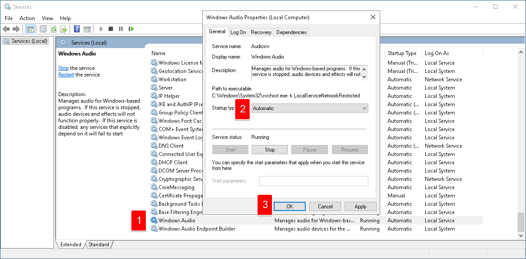Click the Stop the service link
The image size is (526, 259).
64,68
